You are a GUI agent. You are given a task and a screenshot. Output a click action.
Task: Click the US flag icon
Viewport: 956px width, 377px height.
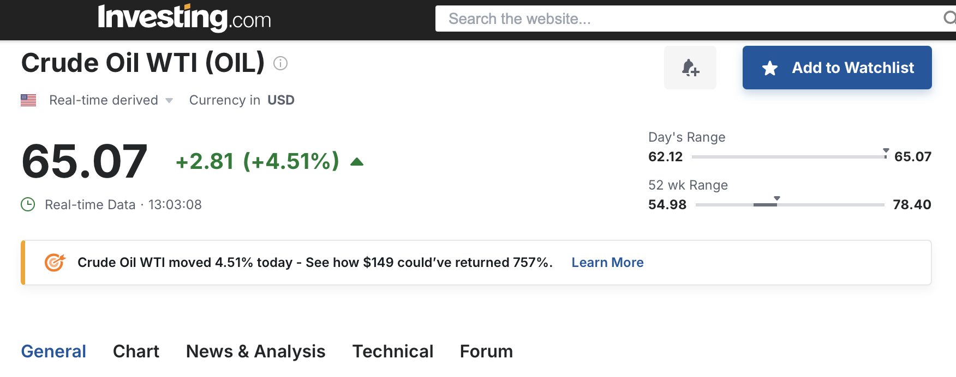pos(28,100)
